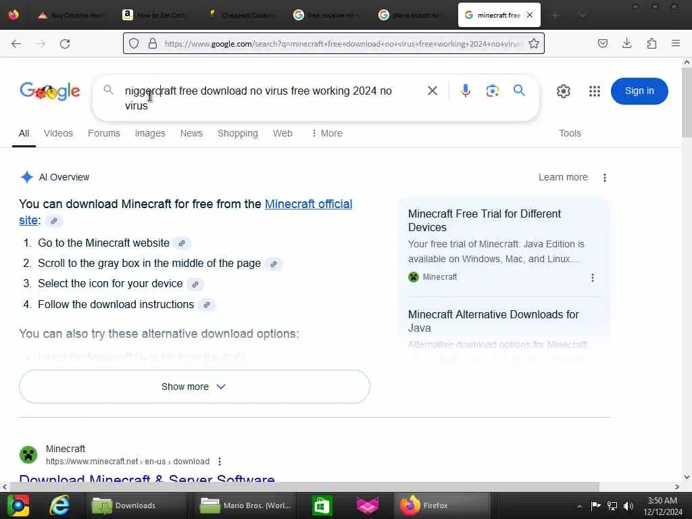Click the vertical page scrollbar thumb

pos(687,103)
